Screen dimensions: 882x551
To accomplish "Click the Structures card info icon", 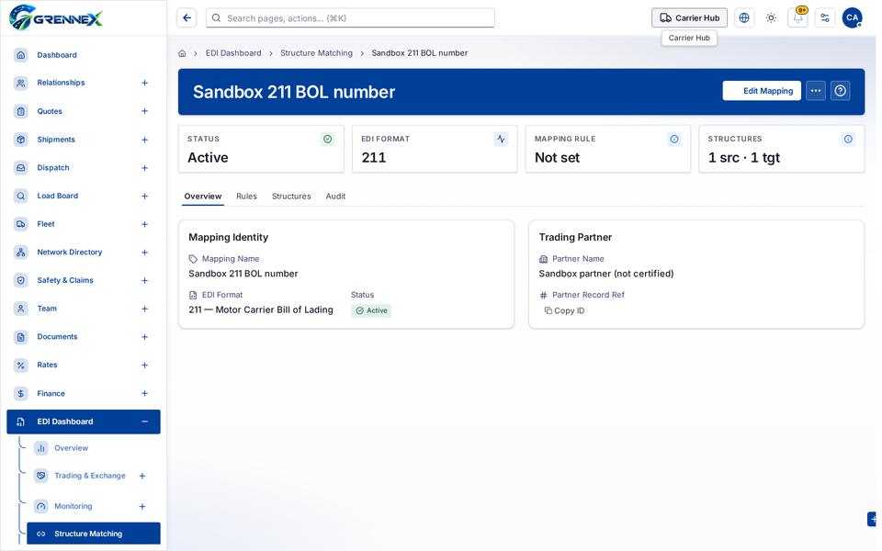I will tap(848, 139).
